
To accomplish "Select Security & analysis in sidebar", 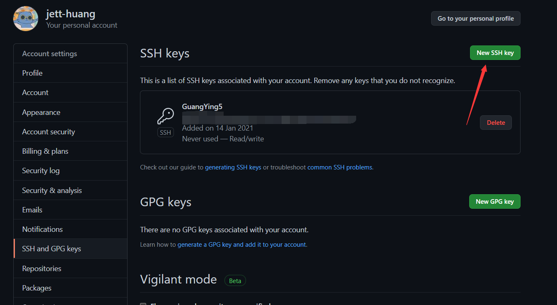I will [52, 191].
